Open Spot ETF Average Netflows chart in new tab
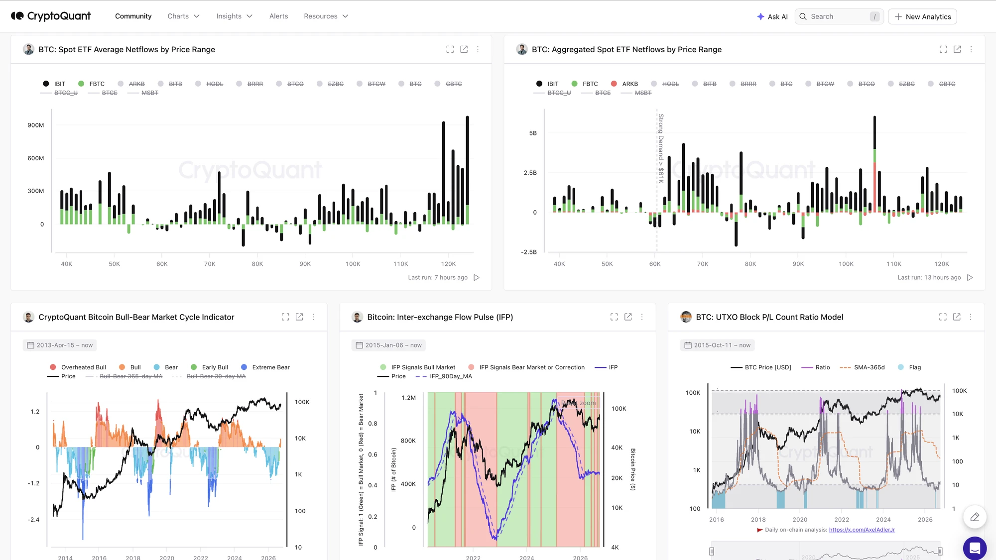The height and width of the screenshot is (560, 996). tap(464, 49)
